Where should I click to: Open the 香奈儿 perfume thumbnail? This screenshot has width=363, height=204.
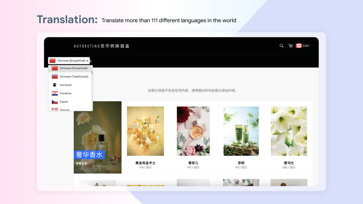pos(193,131)
